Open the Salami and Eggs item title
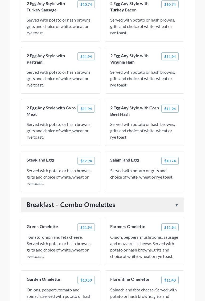 (x=125, y=160)
